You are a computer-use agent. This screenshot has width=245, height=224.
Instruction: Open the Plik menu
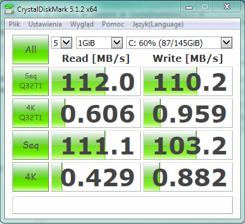coord(15,24)
